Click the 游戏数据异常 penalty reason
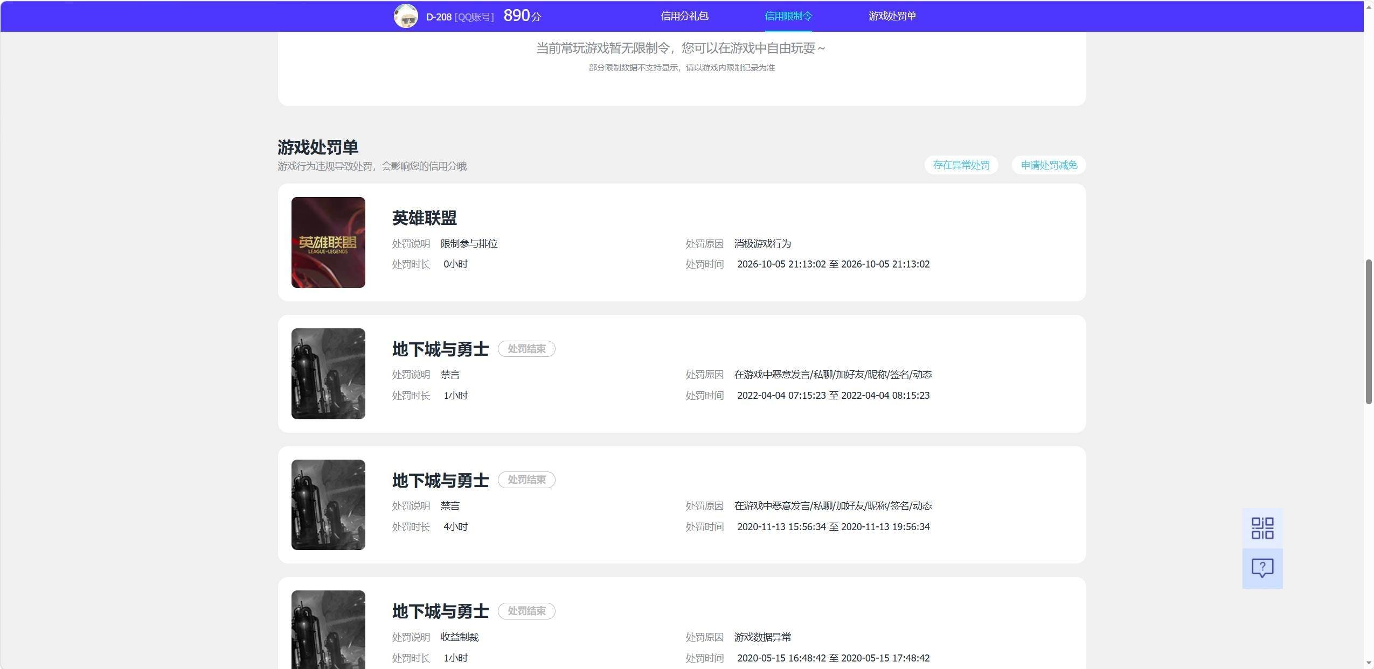The height and width of the screenshot is (669, 1374). pos(762,637)
